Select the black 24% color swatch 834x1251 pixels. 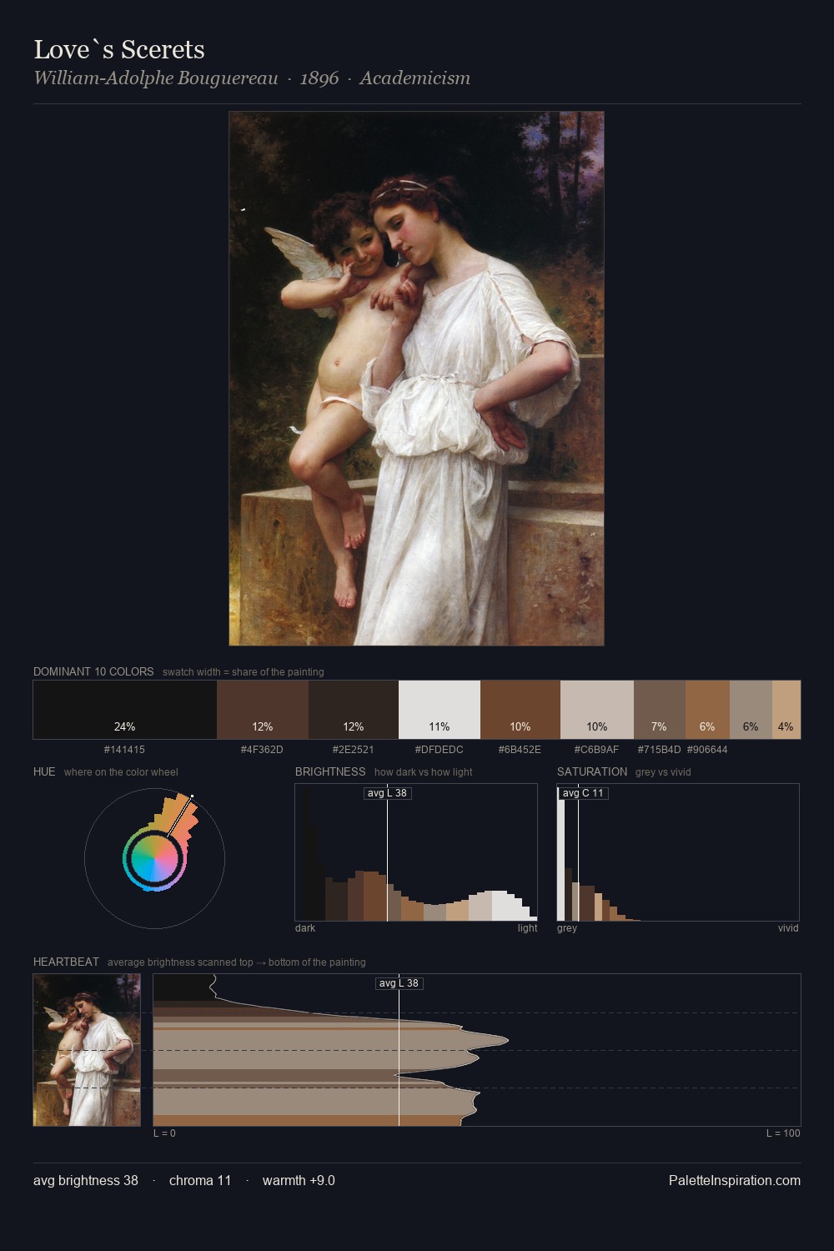[125, 710]
